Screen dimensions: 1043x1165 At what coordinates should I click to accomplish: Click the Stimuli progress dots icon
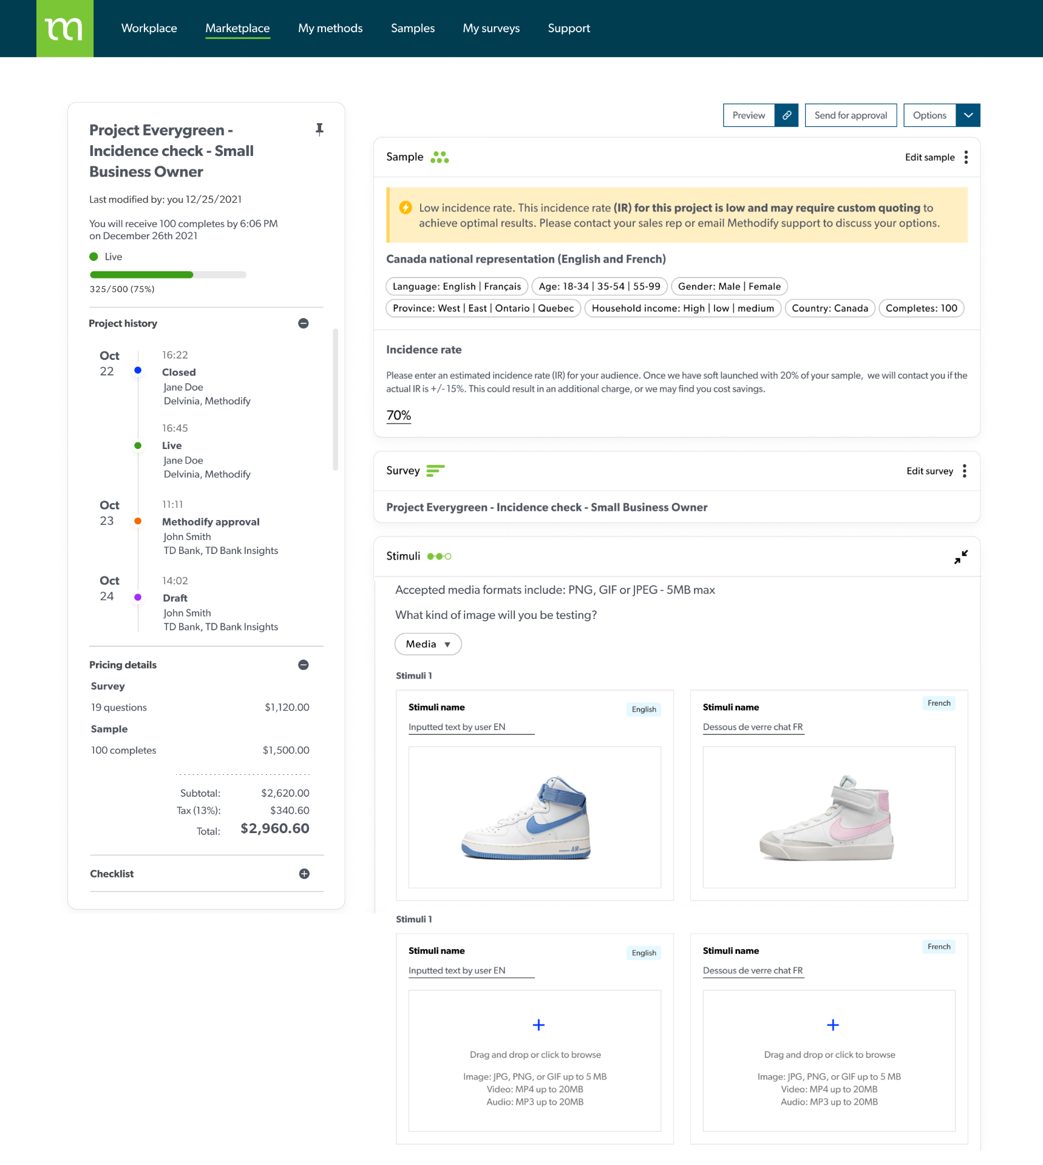[440, 556]
